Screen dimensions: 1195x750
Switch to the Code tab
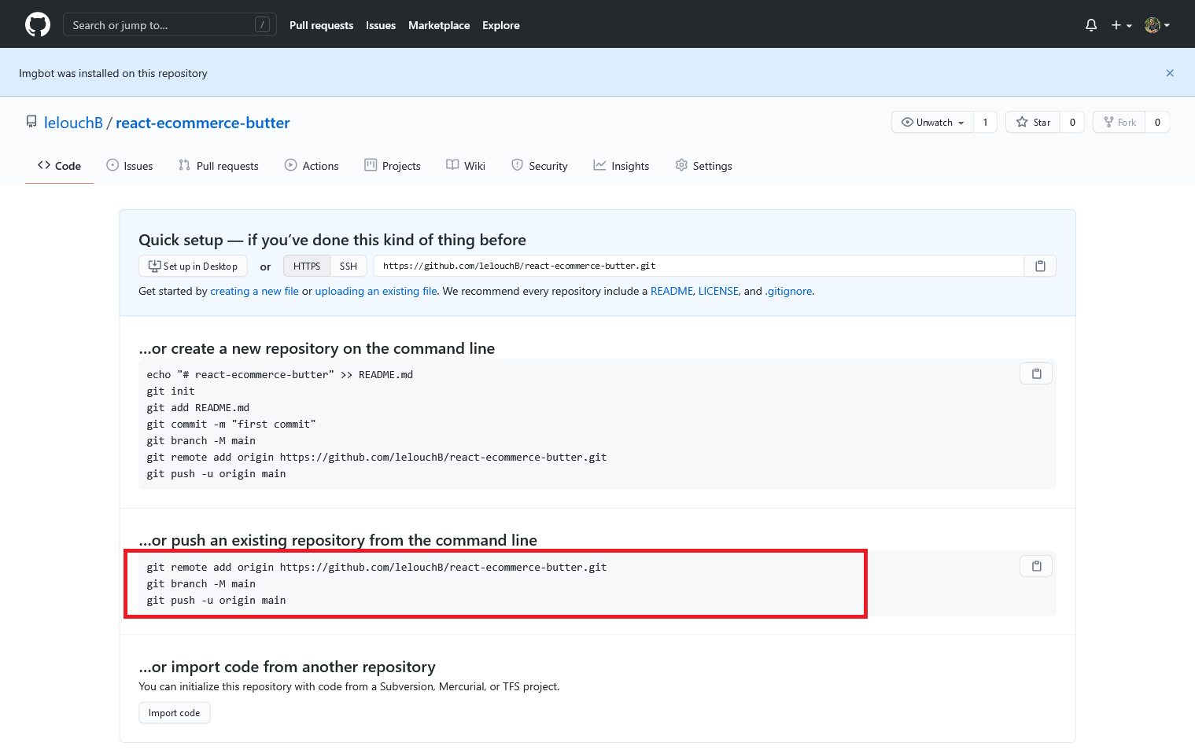pos(59,166)
